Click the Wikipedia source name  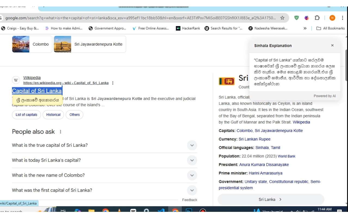(x=32, y=78)
